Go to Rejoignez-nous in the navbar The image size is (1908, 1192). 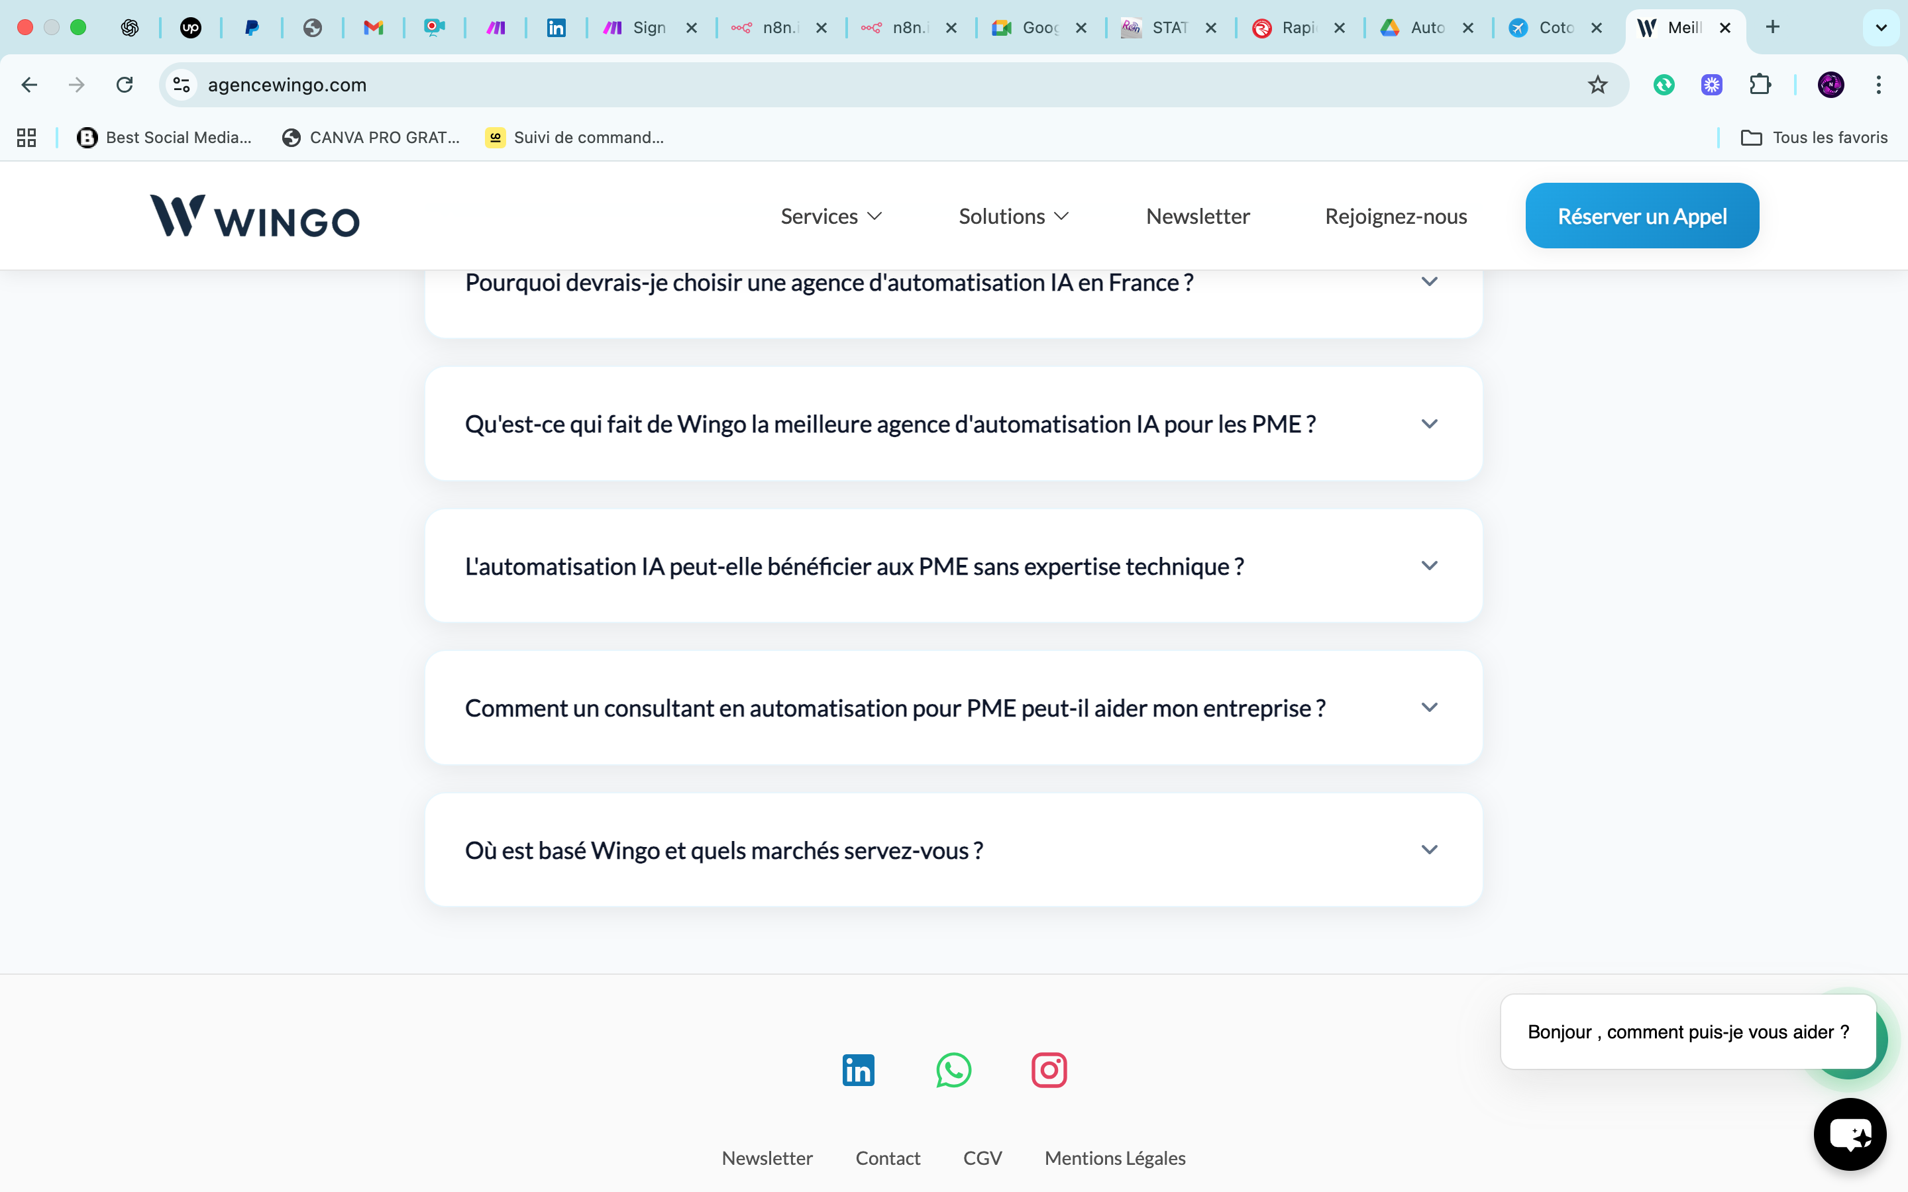1395,216
